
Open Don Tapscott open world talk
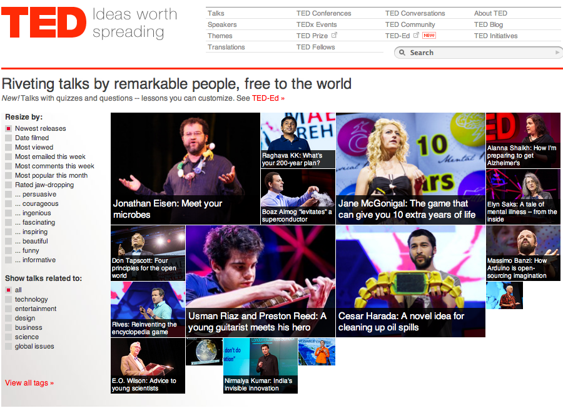coord(148,253)
